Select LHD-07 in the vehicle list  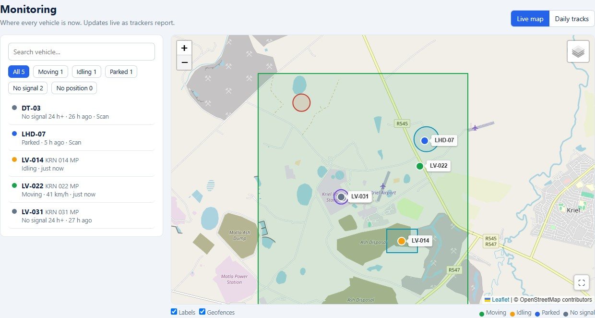point(82,138)
